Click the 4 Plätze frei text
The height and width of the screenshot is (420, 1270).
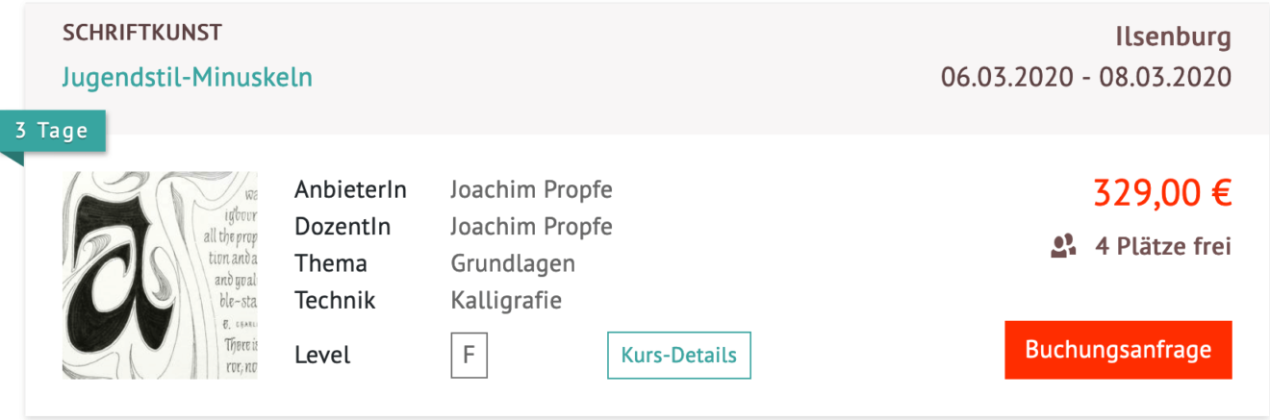[x=1163, y=247]
